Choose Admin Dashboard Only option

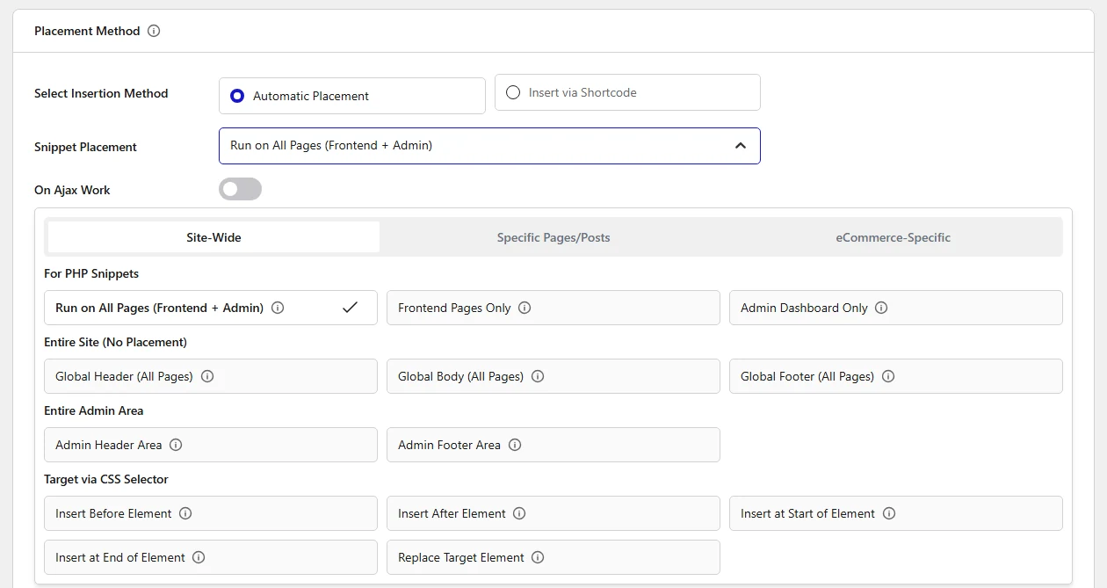tap(896, 308)
